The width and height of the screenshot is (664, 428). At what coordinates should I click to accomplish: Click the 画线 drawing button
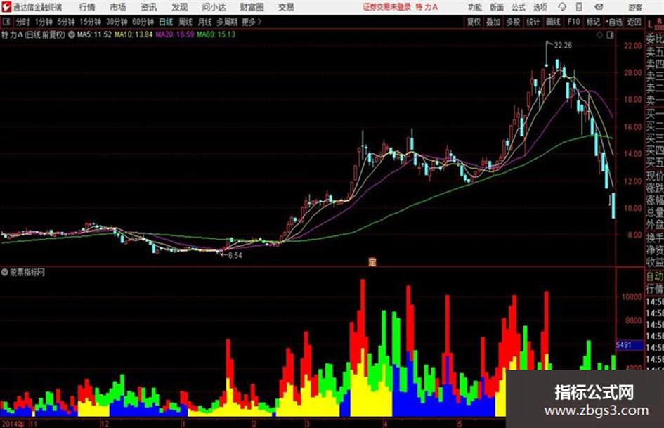pyautogui.click(x=553, y=22)
